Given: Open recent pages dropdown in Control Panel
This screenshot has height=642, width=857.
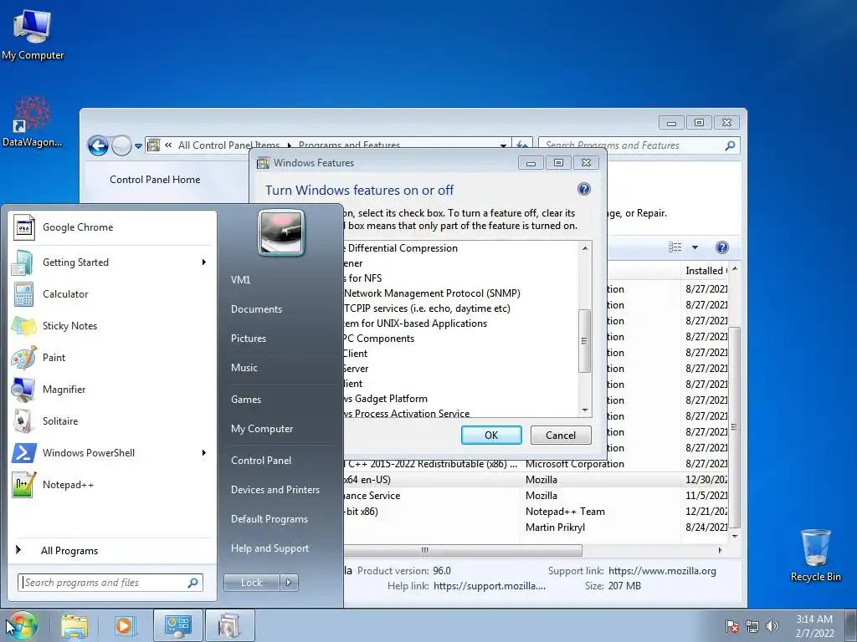Looking at the screenshot, I should coord(138,145).
